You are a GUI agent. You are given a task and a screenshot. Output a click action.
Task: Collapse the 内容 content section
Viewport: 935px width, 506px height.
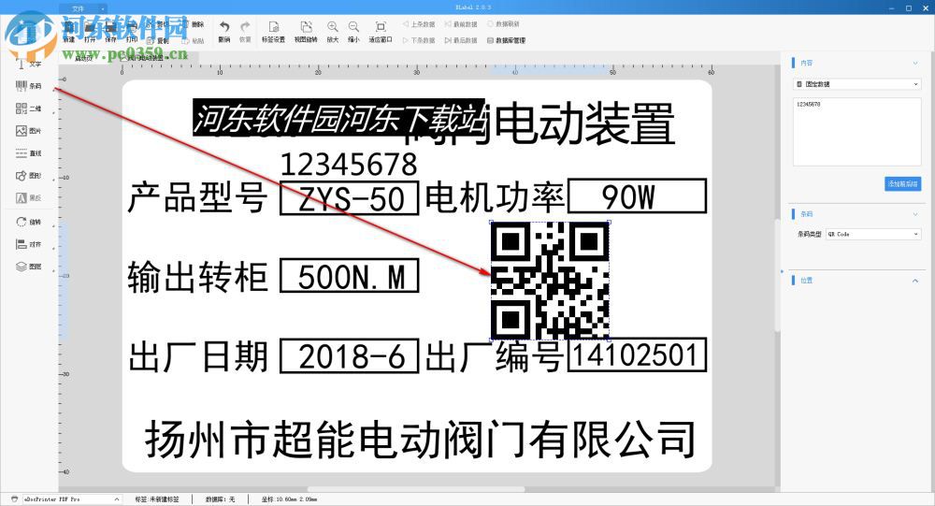pyautogui.click(x=914, y=64)
